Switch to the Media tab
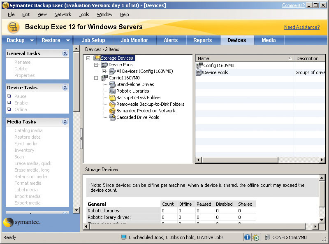329x244 pixels. click(269, 40)
